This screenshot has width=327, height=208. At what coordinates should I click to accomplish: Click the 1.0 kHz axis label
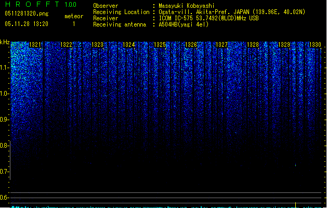pos(4,94)
